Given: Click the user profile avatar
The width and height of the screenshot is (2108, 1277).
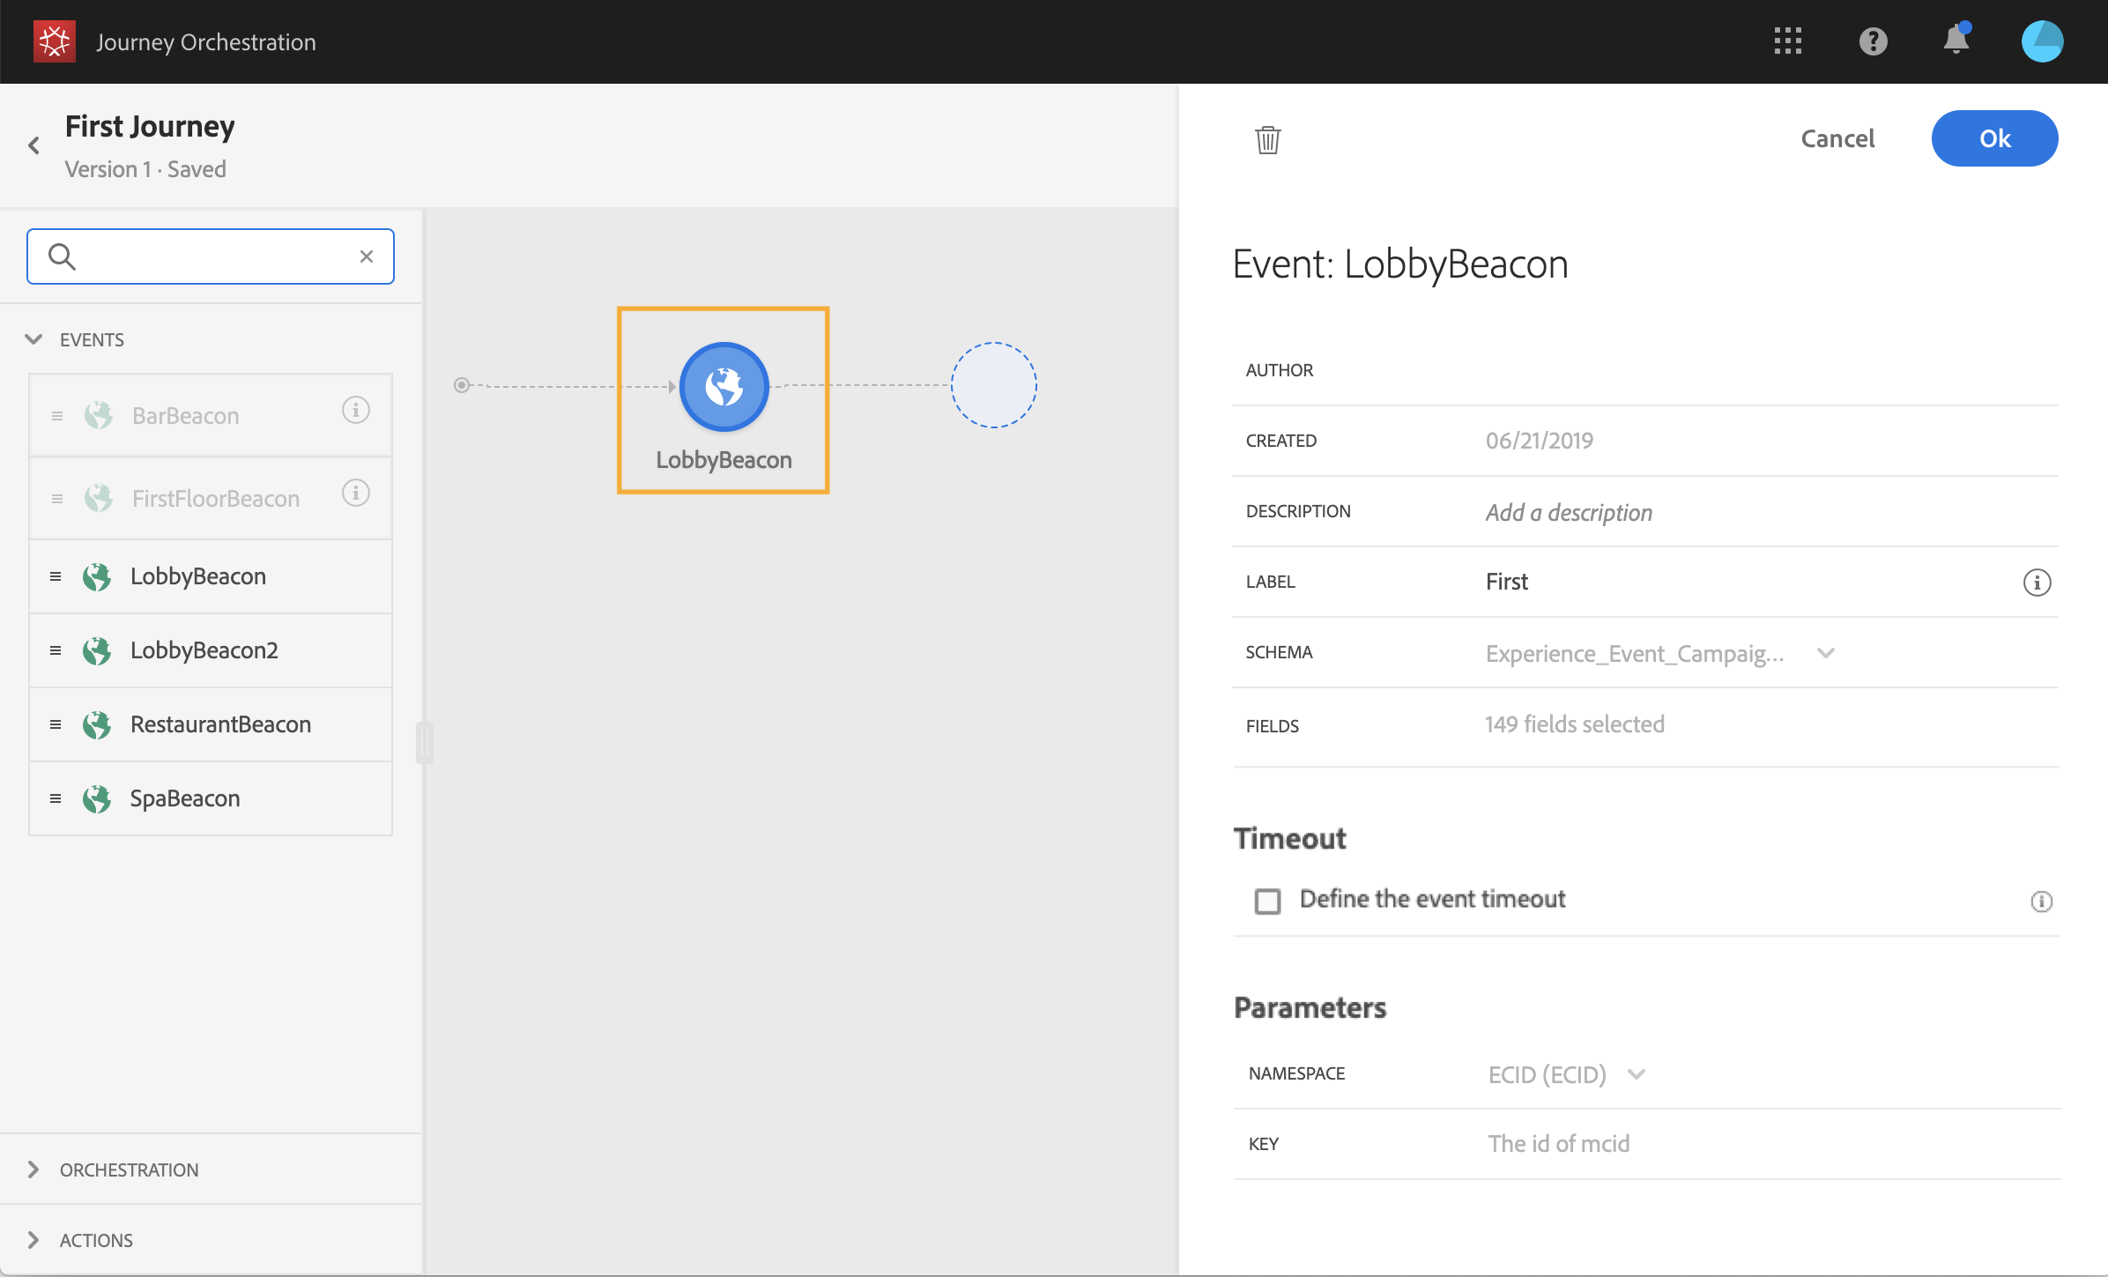Looking at the screenshot, I should pyautogui.click(x=2041, y=41).
